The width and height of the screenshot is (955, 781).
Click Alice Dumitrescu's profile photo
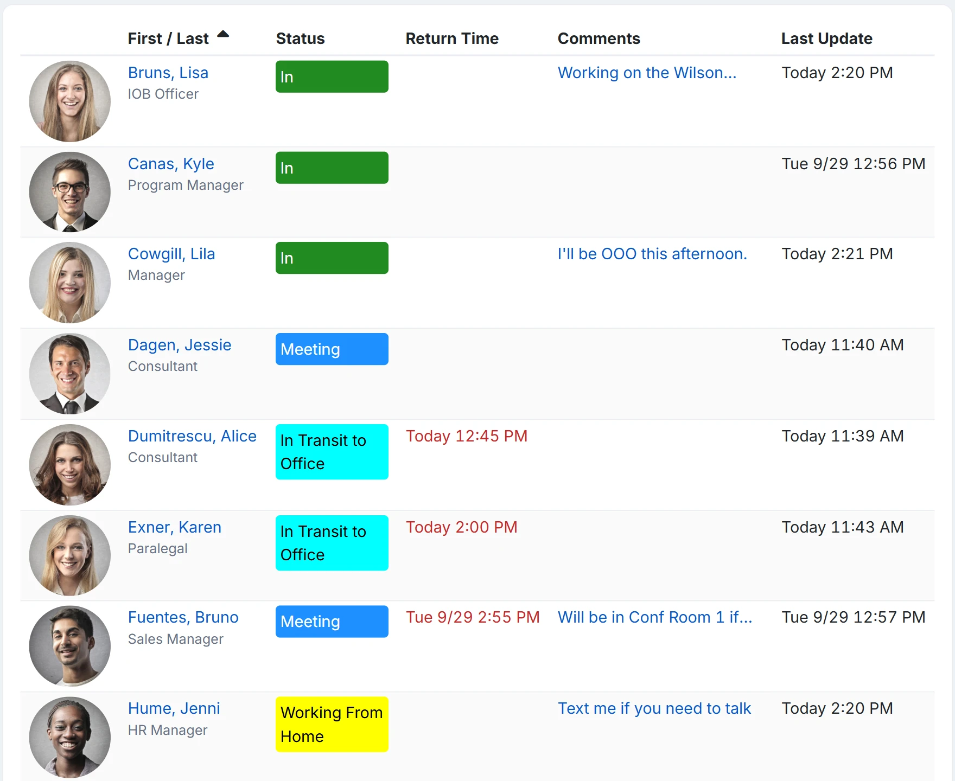point(70,465)
